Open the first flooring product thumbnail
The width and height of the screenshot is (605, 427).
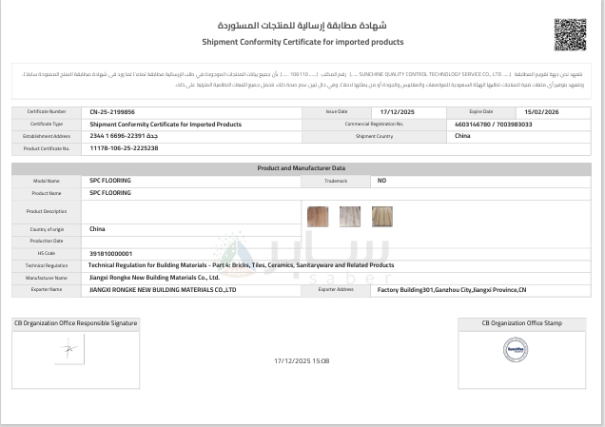pyautogui.click(x=318, y=216)
